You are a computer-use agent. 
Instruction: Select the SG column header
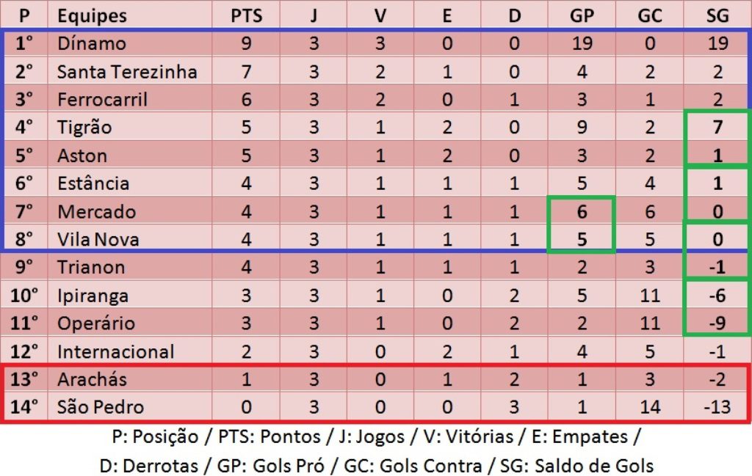[x=717, y=15]
